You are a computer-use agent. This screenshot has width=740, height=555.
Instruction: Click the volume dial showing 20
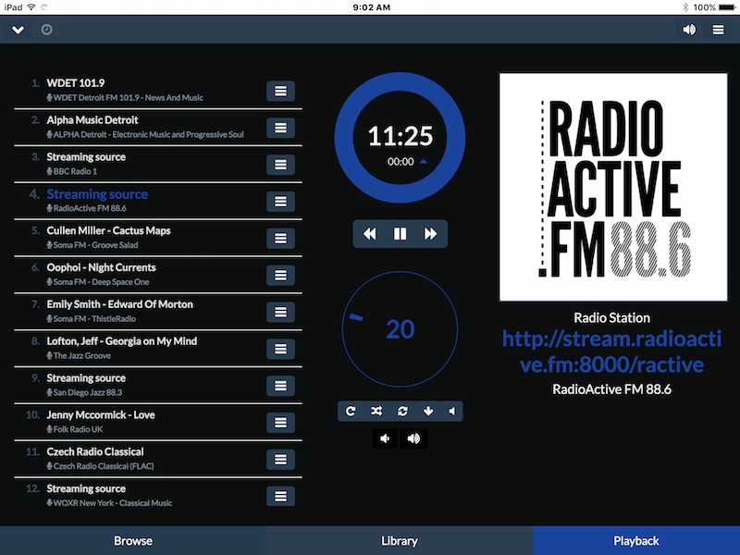(x=400, y=329)
